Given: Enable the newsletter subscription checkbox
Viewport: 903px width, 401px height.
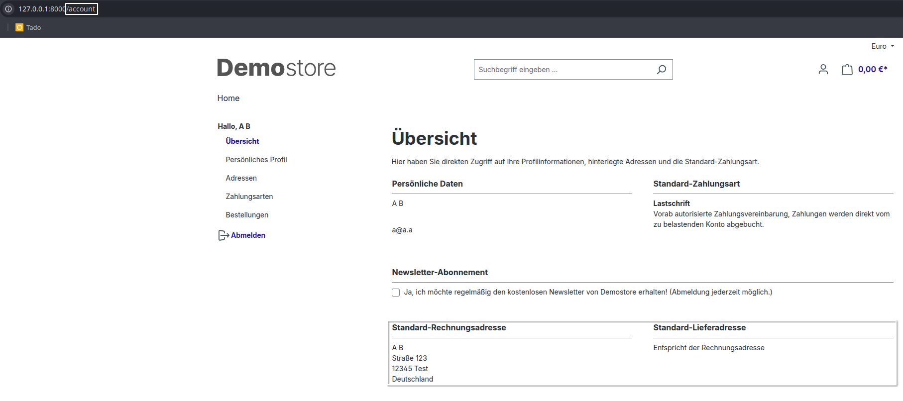Looking at the screenshot, I should point(396,293).
